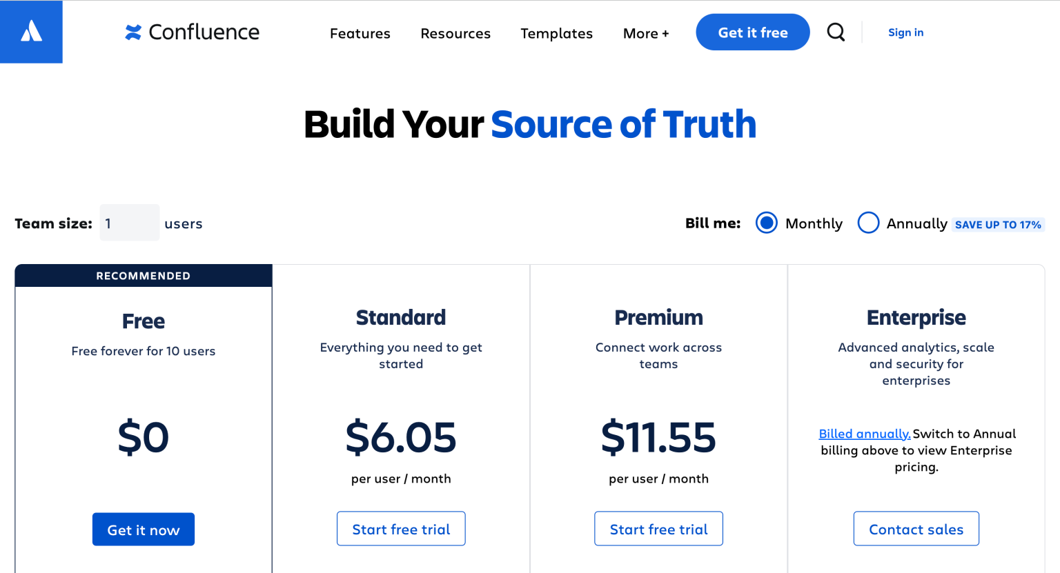
Task: Open the Resources menu item
Action: (455, 33)
